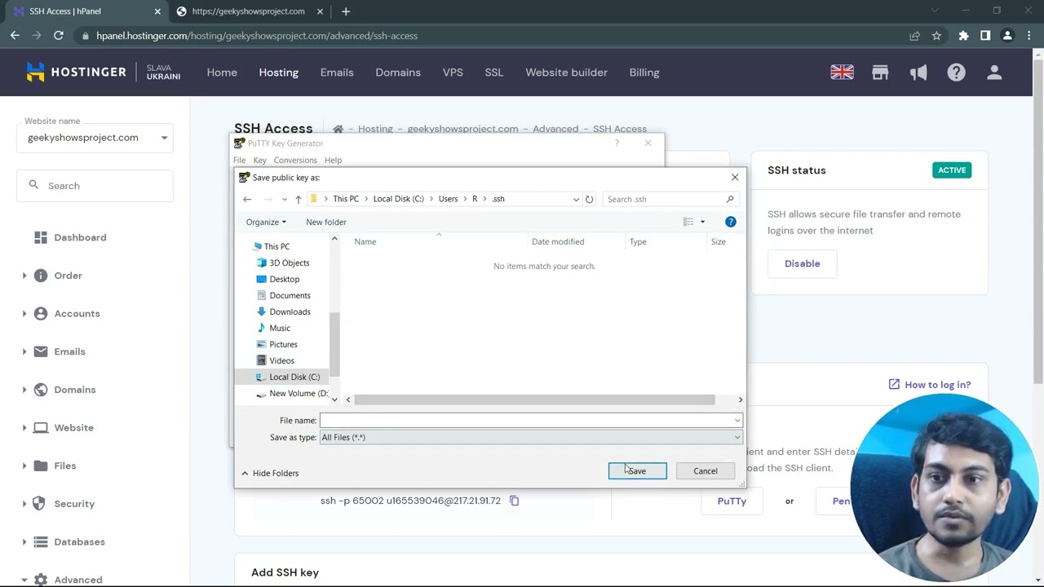1044x587 pixels.
Task: Open the user account profile icon
Action: click(x=994, y=73)
